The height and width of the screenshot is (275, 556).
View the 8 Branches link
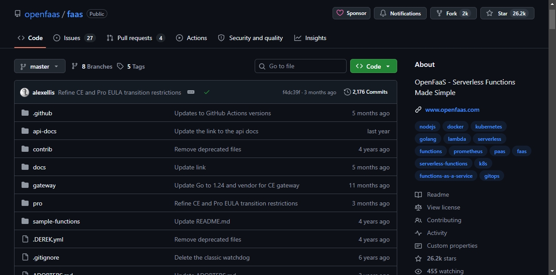[x=92, y=66]
